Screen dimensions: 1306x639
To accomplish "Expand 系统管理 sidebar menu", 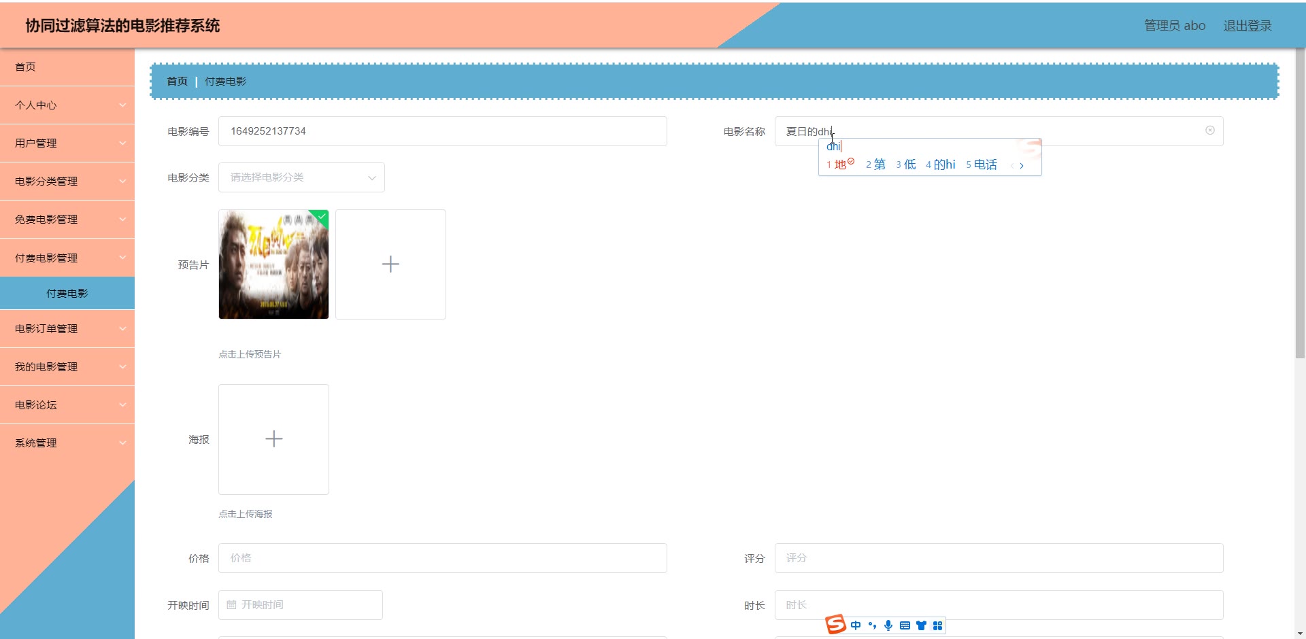I will [67, 443].
